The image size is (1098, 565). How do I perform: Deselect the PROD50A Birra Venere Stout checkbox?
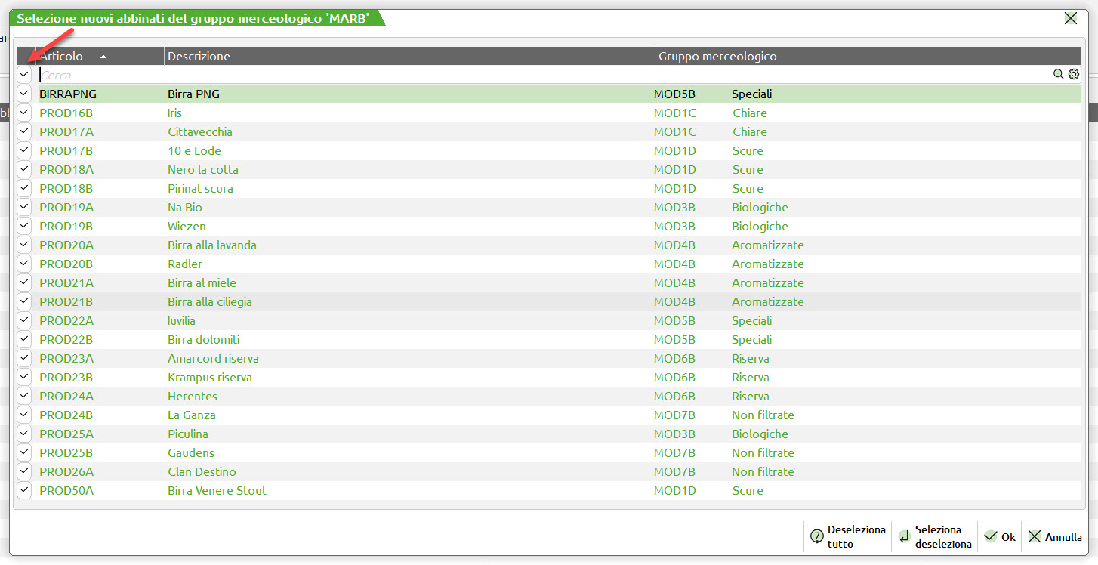click(x=24, y=490)
